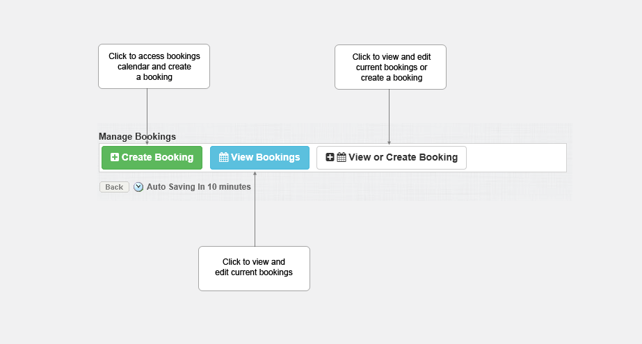Image resolution: width=642 pixels, height=344 pixels.
Task: Click the Manage Bookings heading
Action: (137, 137)
